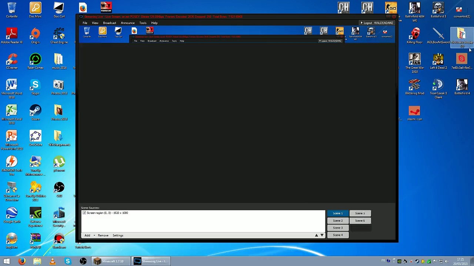This screenshot has height=266, width=474.
Task: Select the Bandicam desktop icon
Action: coord(59,240)
